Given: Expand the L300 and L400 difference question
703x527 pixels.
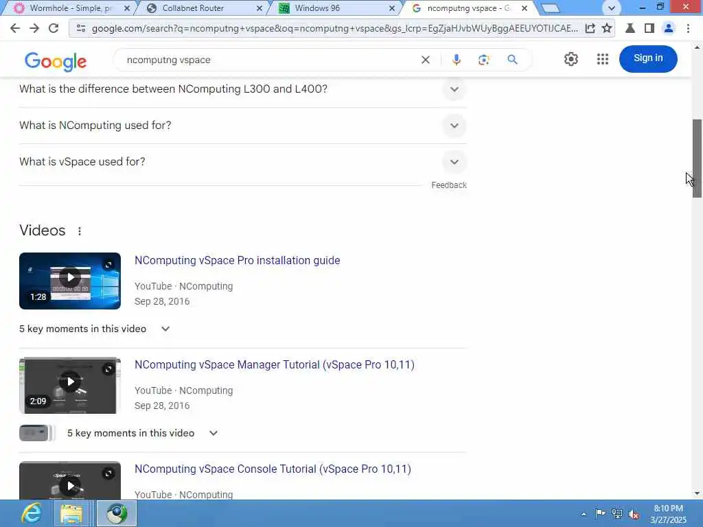Looking at the screenshot, I should pyautogui.click(x=454, y=89).
